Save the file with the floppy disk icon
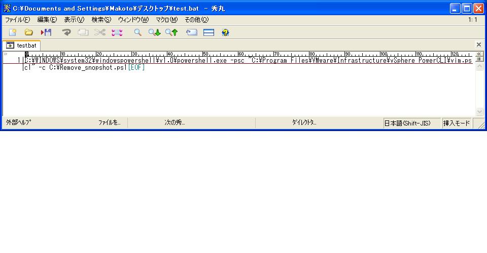The width and height of the screenshot is (487, 253). 46,32
